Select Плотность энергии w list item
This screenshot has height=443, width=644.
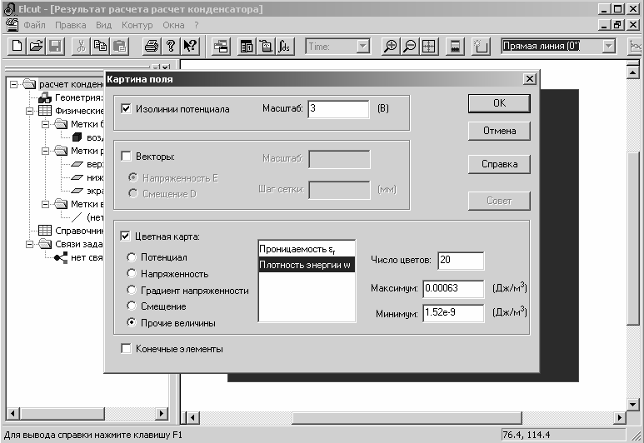[x=307, y=265]
